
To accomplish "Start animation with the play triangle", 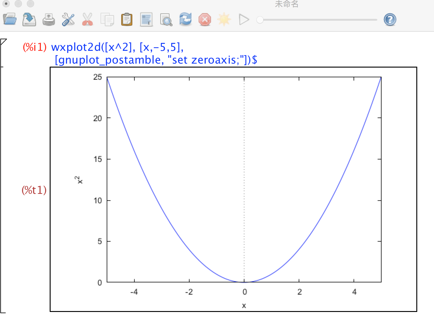I will click(244, 20).
